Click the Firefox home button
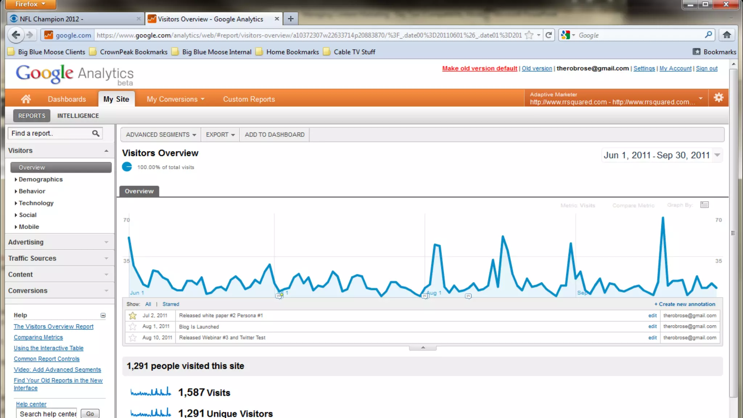The image size is (743, 418). pyautogui.click(x=727, y=35)
